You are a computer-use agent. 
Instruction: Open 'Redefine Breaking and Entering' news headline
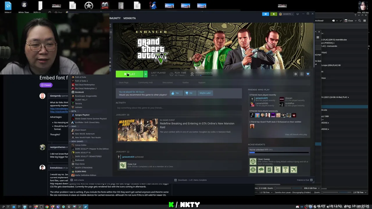(x=197, y=125)
